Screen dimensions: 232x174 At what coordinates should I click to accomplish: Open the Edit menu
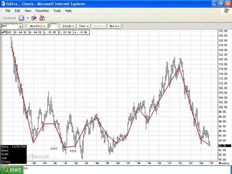tap(17, 11)
